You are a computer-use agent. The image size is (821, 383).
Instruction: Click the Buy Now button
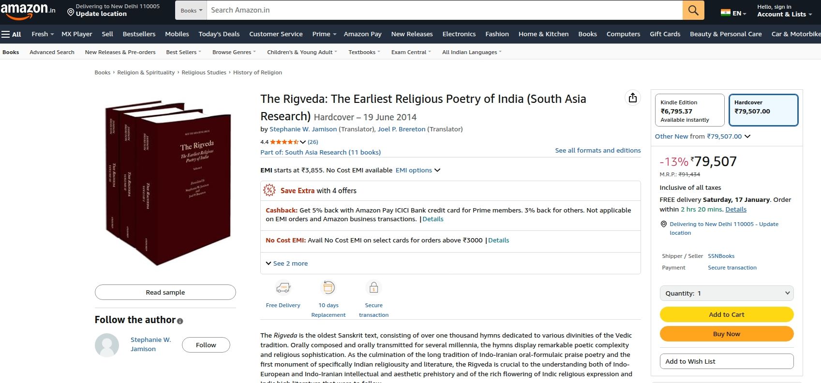726,334
